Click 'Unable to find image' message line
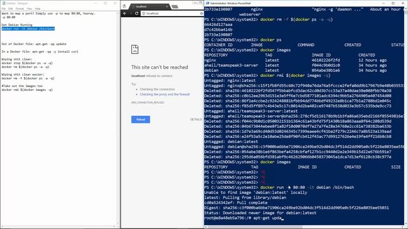The height and width of the screenshot is (229, 408). pos(256,192)
